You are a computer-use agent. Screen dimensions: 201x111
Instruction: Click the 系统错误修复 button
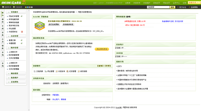coord(68,25)
